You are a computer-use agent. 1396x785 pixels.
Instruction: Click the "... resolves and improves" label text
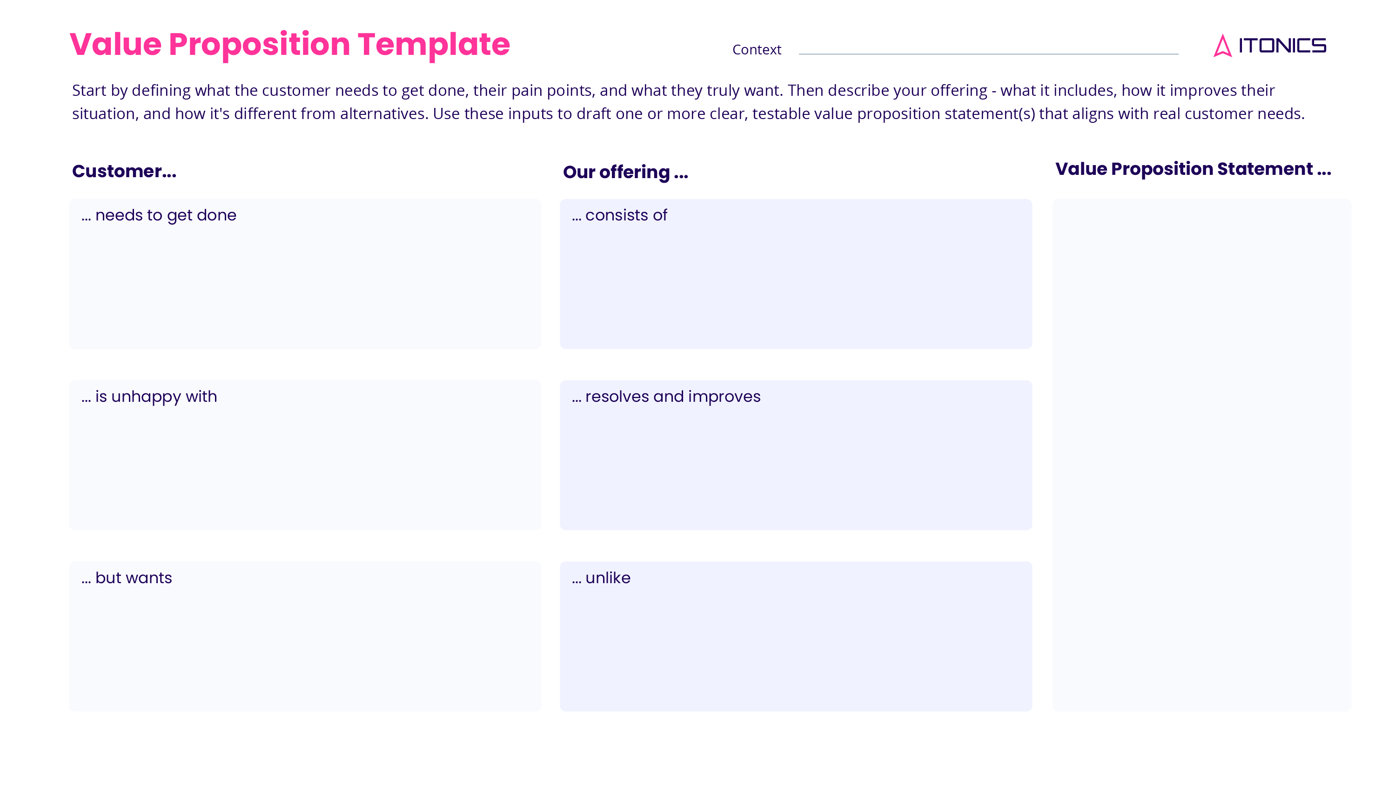(666, 397)
